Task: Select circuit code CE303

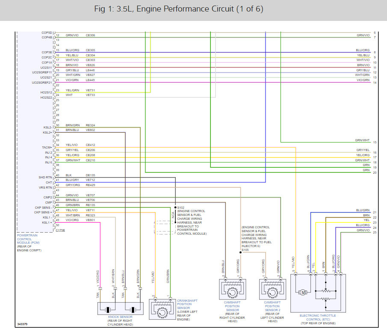Action: tap(90, 60)
